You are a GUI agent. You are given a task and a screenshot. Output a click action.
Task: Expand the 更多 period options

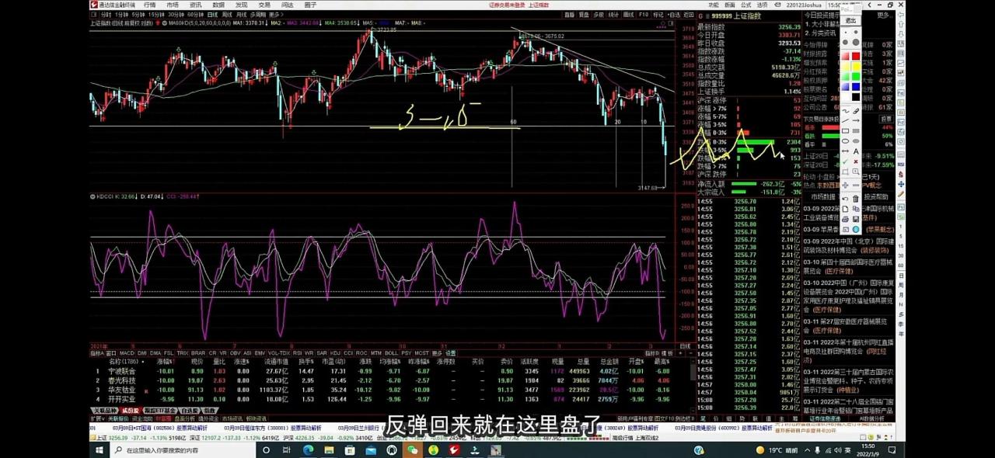(276, 15)
